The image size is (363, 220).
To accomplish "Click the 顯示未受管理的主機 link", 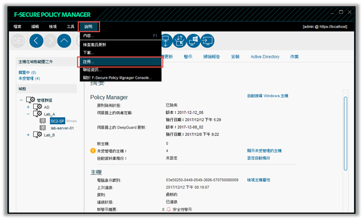I will click(264, 151).
